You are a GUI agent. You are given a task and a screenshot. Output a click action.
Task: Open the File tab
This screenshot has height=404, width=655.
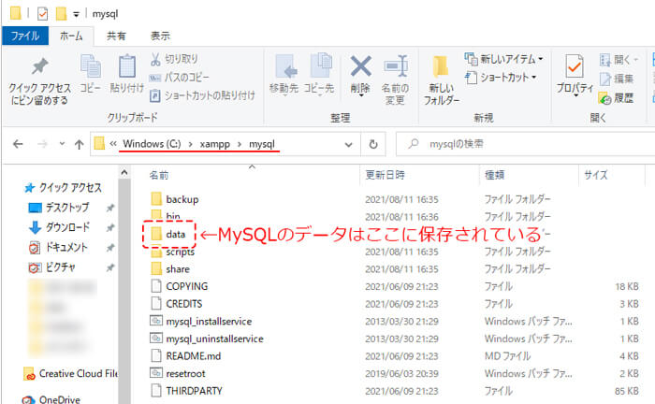click(x=25, y=36)
